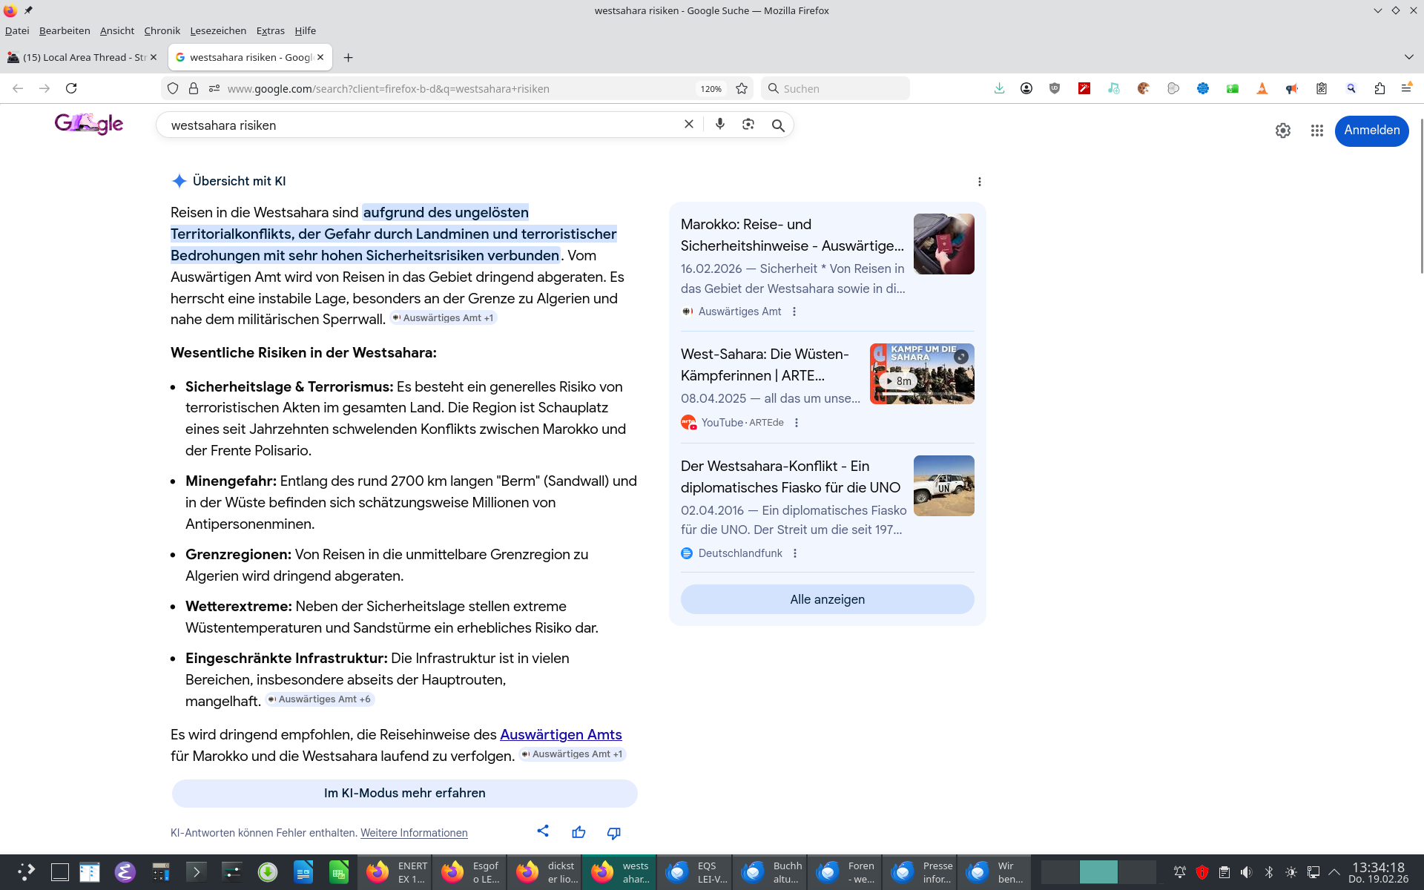1424x890 pixels.
Task: Bookmark this page with the star icon
Action: tap(742, 88)
